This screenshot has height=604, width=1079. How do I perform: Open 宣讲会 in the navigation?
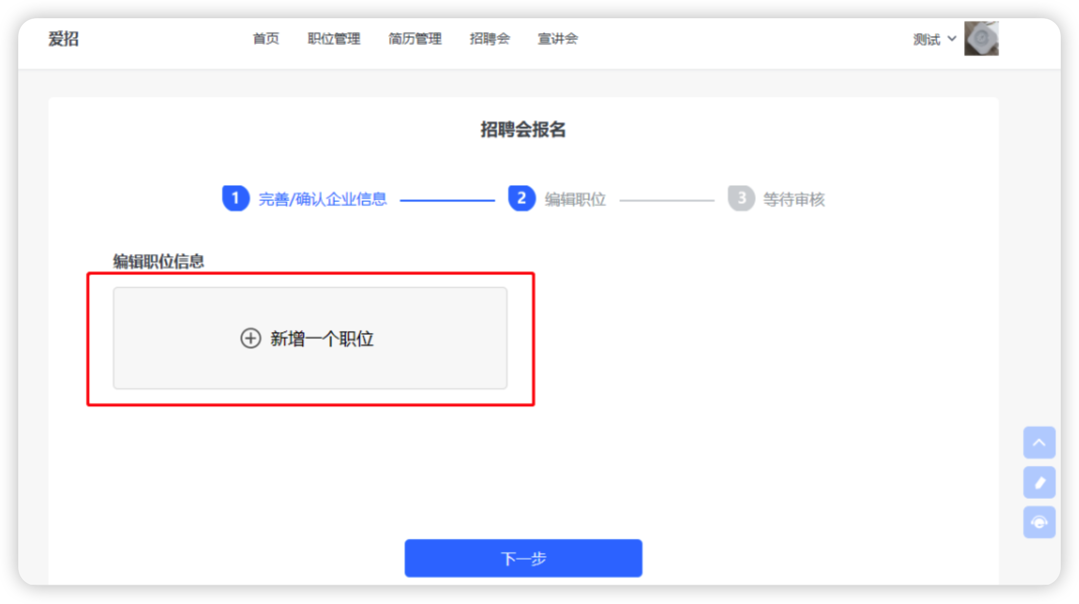557,39
